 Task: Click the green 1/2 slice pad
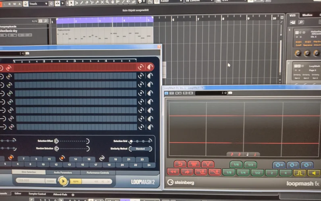pos(257,173)
